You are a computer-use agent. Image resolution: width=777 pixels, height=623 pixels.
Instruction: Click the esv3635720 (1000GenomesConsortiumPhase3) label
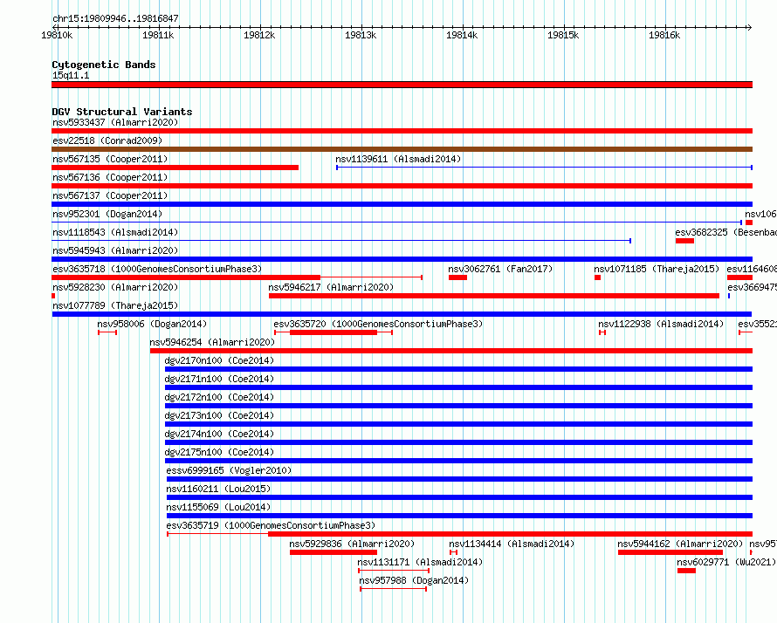378,324
